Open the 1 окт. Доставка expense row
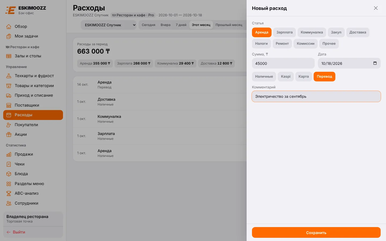 (160, 102)
